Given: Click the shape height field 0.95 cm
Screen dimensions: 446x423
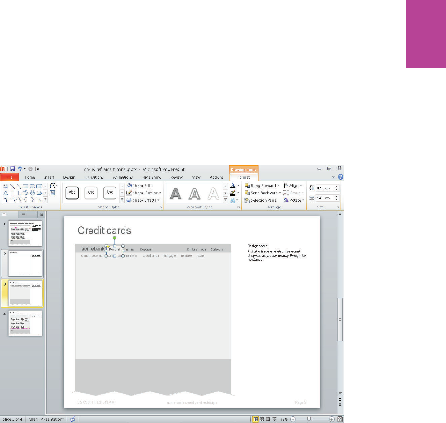Looking at the screenshot, I should [x=325, y=188].
